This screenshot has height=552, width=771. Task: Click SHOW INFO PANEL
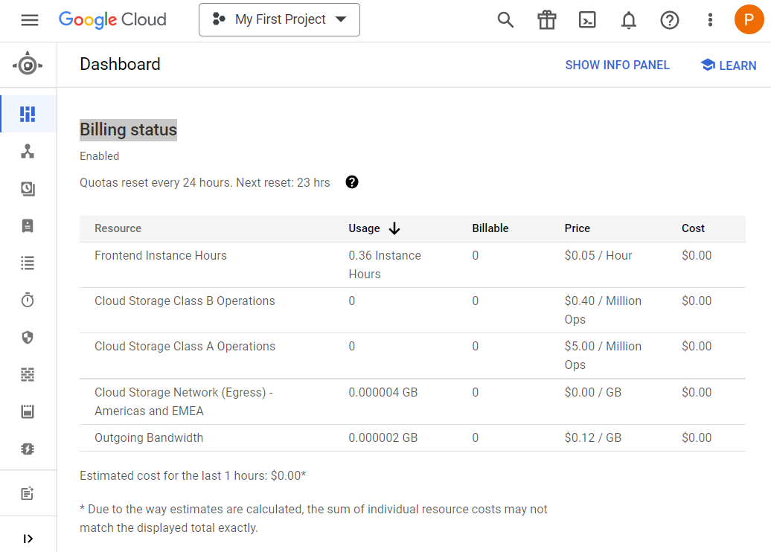tap(617, 65)
